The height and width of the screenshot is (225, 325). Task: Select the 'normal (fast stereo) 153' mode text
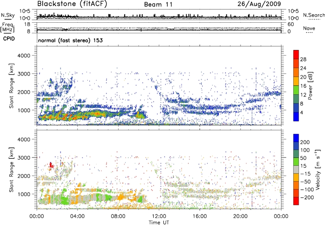click(x=70, y=40)
